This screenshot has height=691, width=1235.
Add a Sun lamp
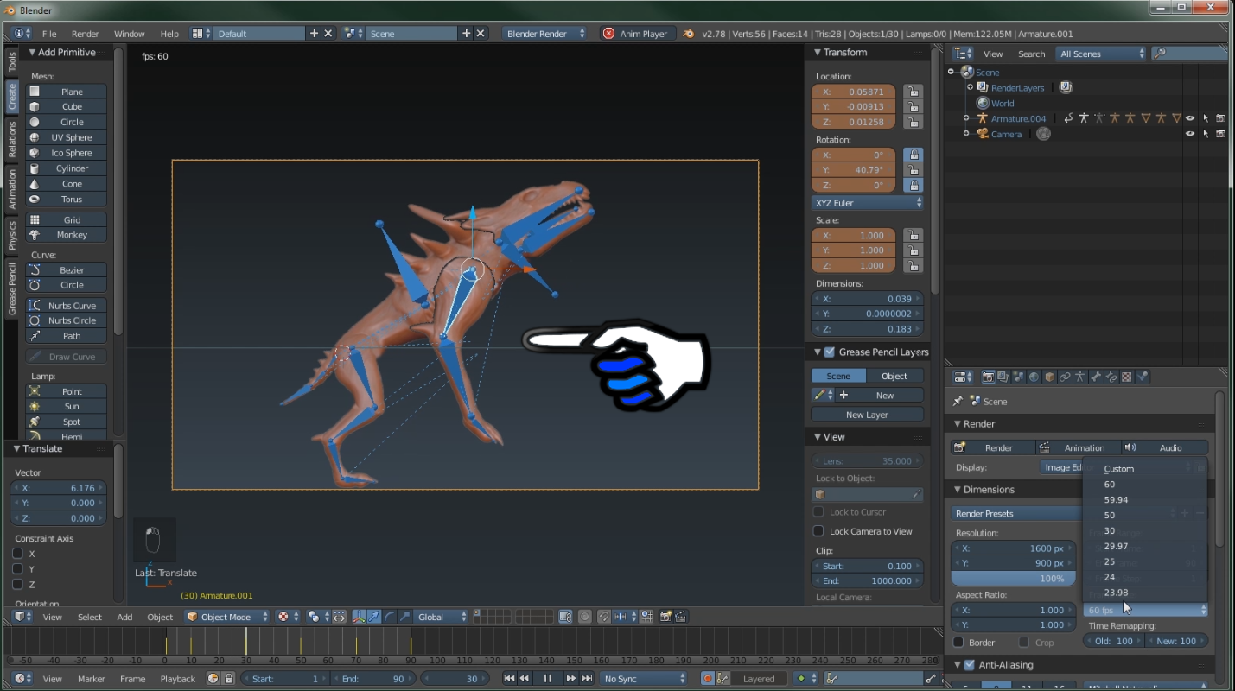[67, 407]
